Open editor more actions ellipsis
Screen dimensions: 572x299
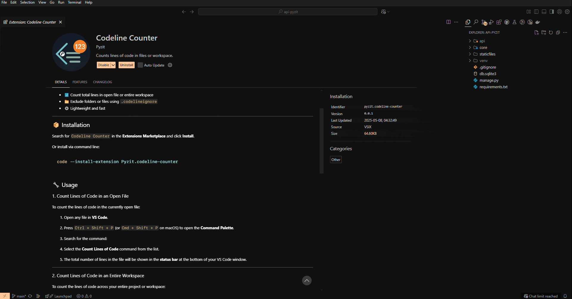point(456,22)
